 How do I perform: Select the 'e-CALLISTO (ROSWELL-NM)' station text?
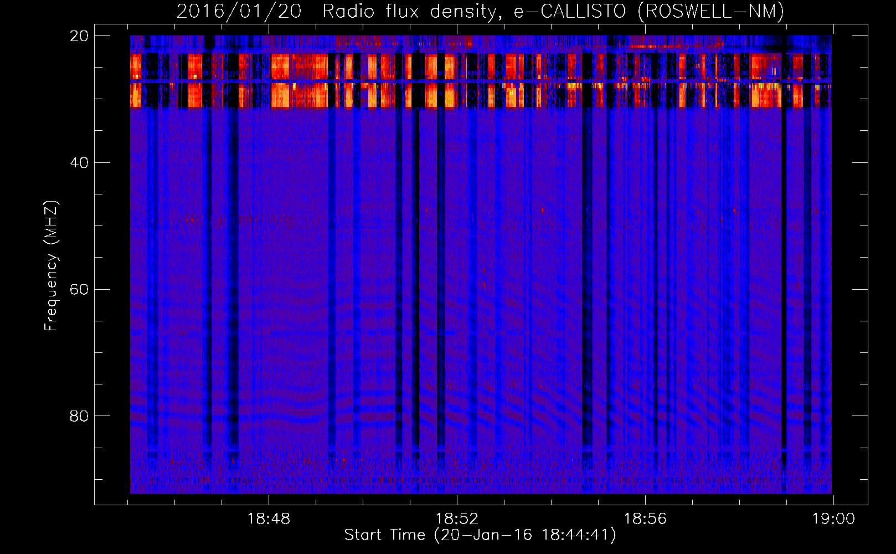pos(649,11)
